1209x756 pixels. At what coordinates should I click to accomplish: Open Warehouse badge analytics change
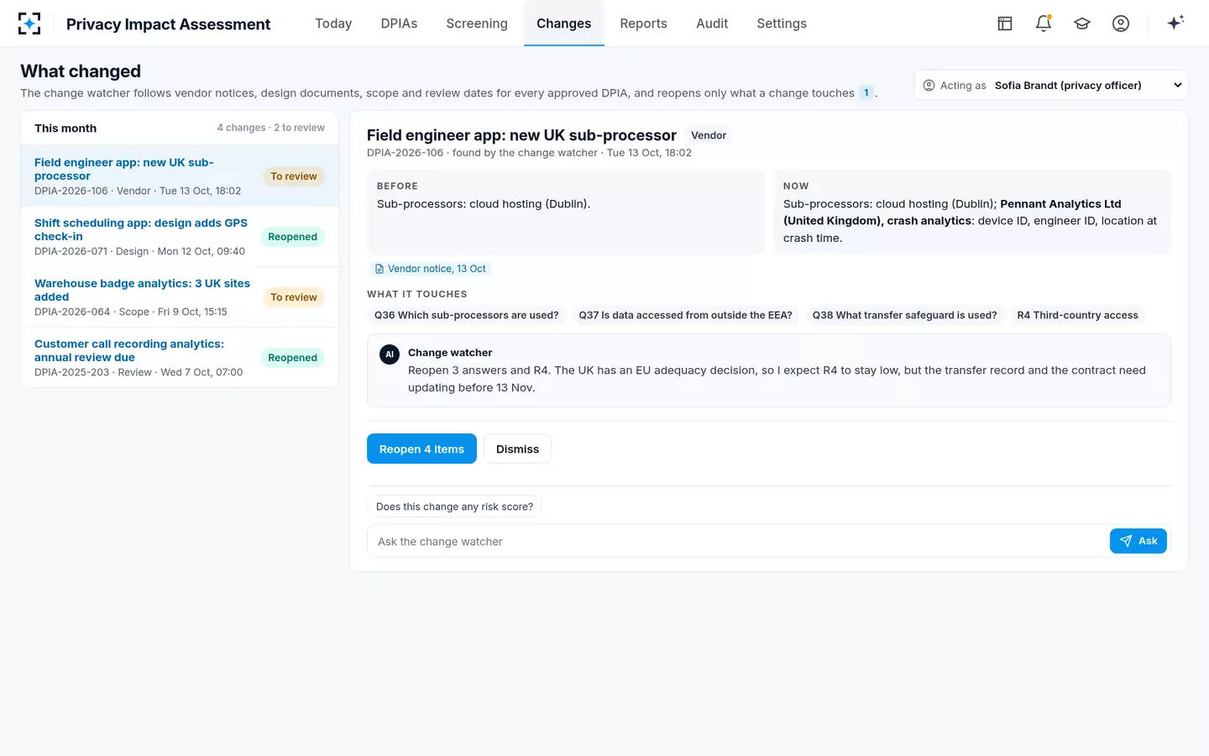[180, 297]
